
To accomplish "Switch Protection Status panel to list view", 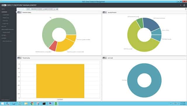I will (x=20, y=12).
